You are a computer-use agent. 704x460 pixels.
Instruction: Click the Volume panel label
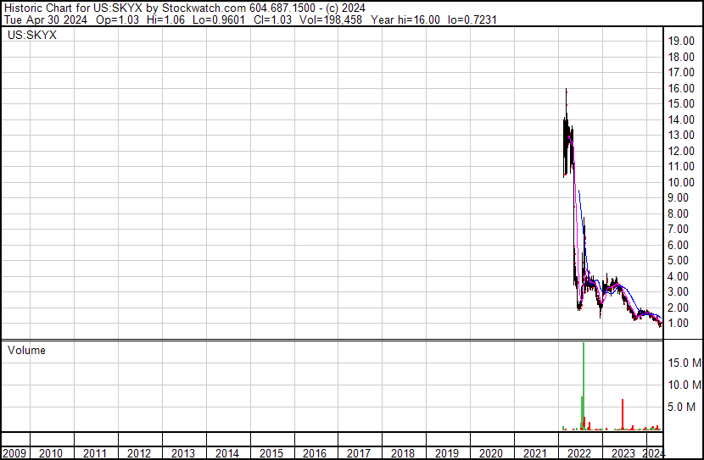[x=26, y=350]
